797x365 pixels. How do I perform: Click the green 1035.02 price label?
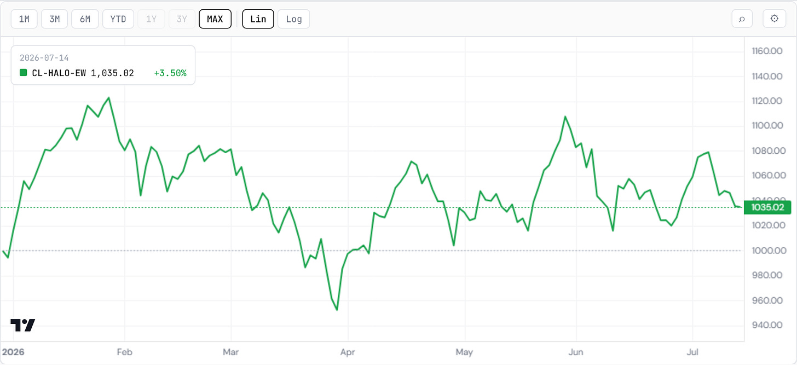769,207
